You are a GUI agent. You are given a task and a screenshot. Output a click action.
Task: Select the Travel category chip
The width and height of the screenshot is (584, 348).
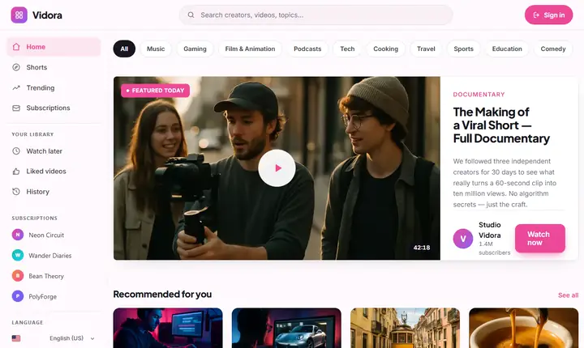(x=426, y=49)
